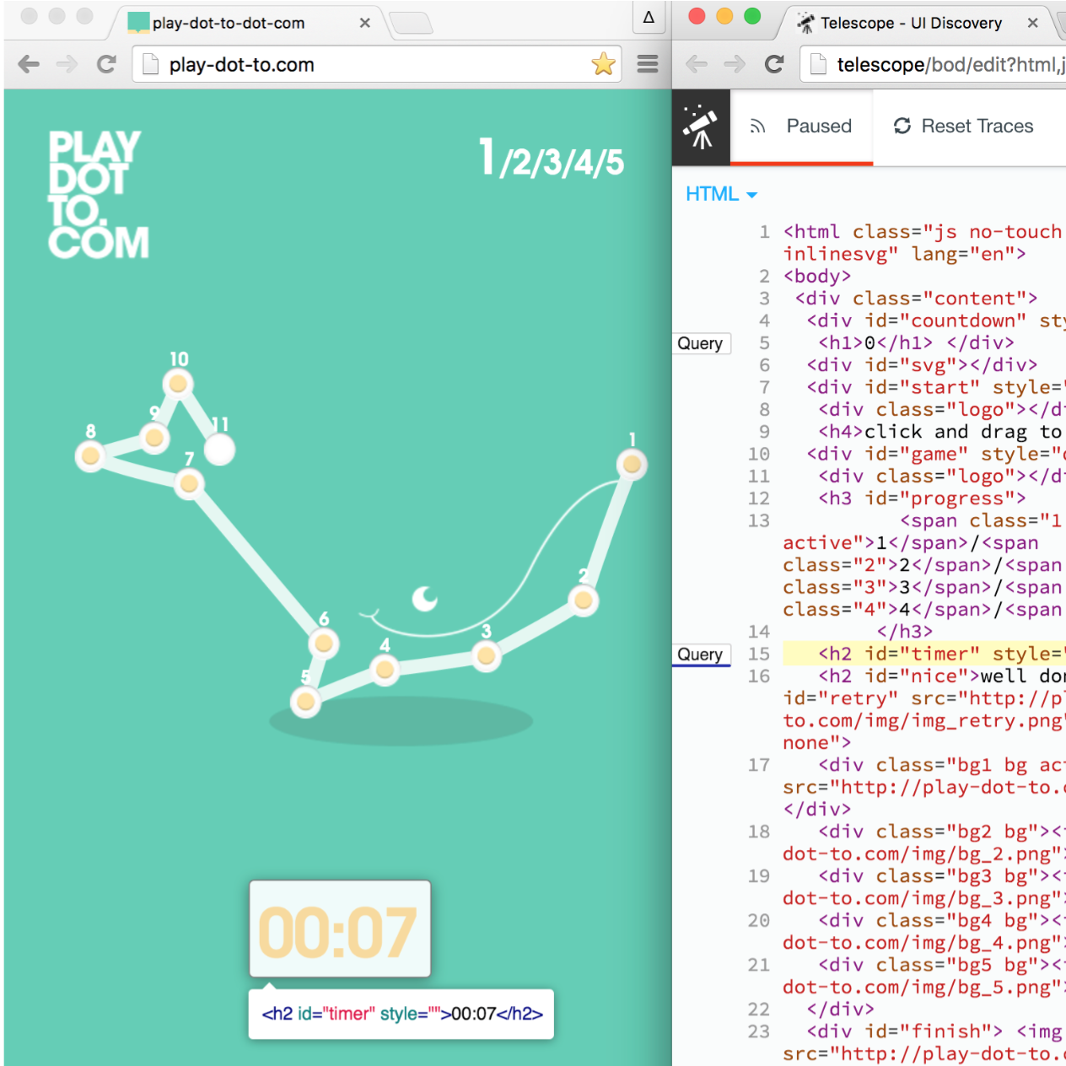
Task: Click the 00:07 timer display
Action: click(339, 930)
